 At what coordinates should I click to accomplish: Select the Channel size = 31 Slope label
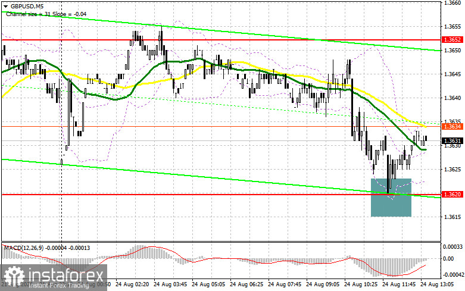(46, 14)
